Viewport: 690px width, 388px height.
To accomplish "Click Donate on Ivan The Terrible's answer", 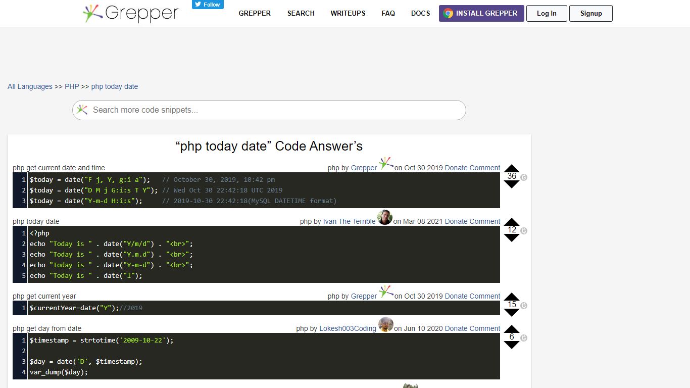I will click(456, 221).
